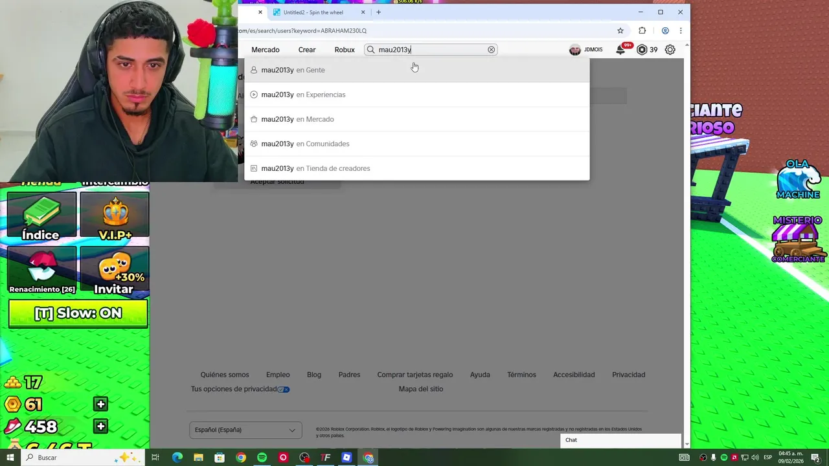Open Task View on the taskbar
The height and width of the screenshot is (466, 829).
click(155, 458)
